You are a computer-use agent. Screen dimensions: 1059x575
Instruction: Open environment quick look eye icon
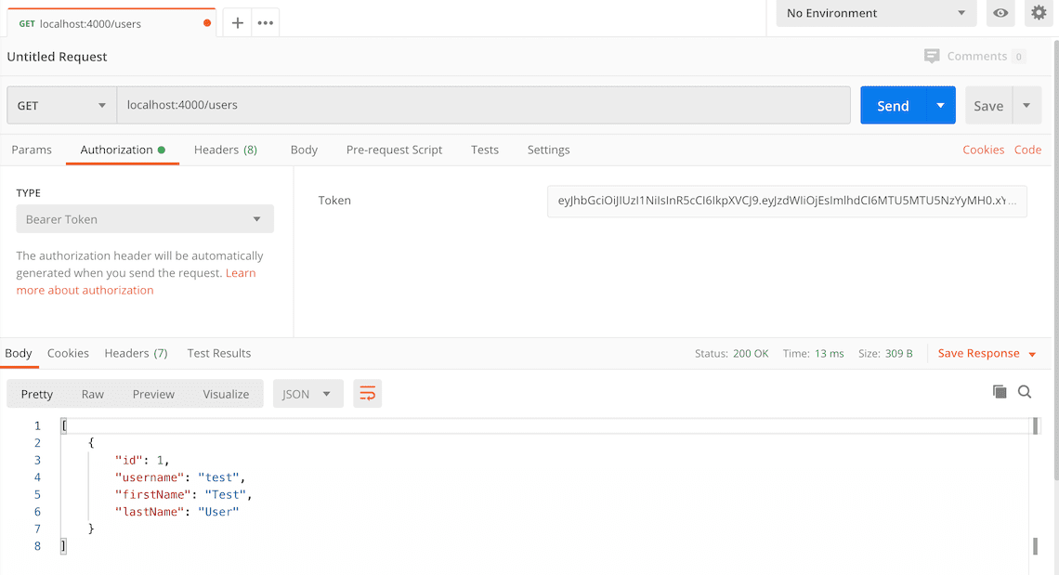pos(1000,14)
